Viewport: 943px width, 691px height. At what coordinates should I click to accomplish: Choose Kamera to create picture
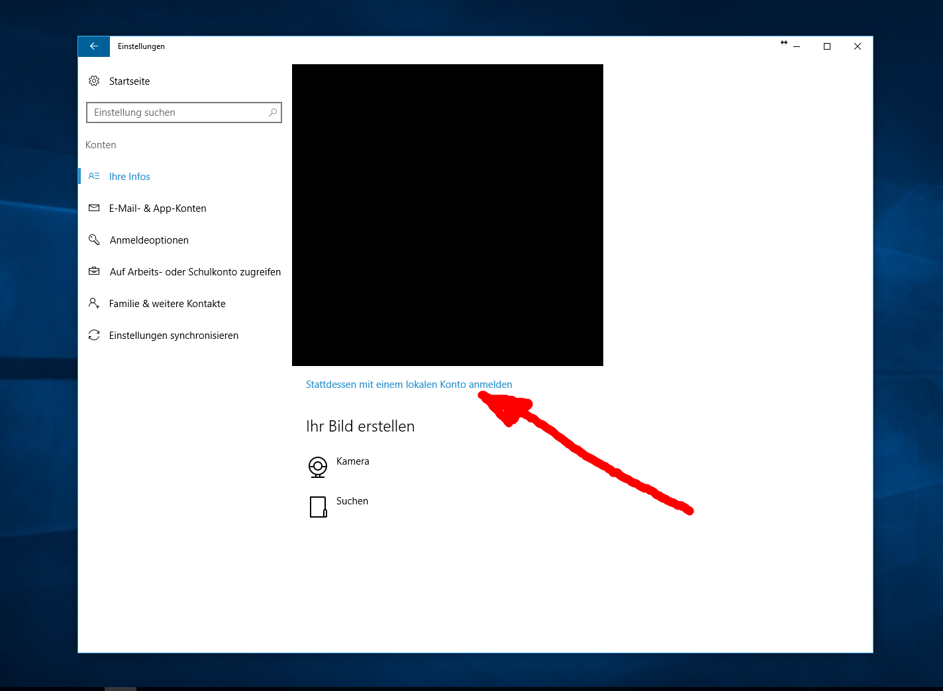pyautogui.click(x=352, y=461)
